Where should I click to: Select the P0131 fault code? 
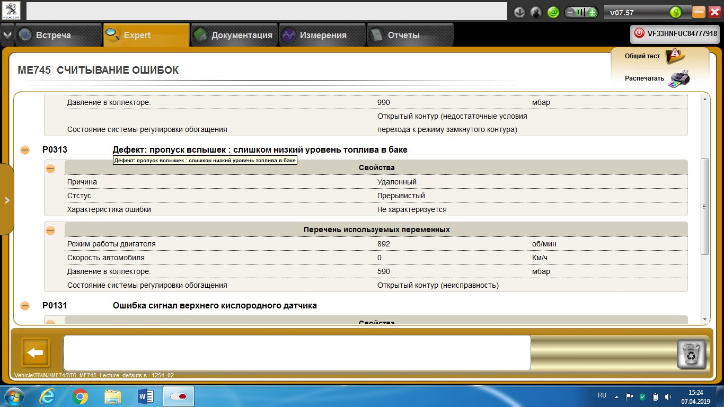(55, 306)
